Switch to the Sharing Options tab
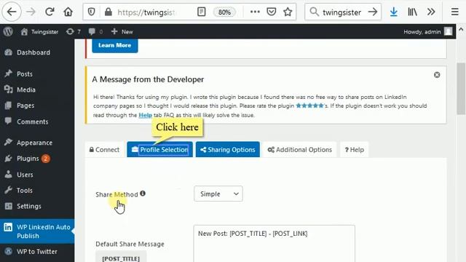The width and height of the screenshot is (466, 262). 228,149
